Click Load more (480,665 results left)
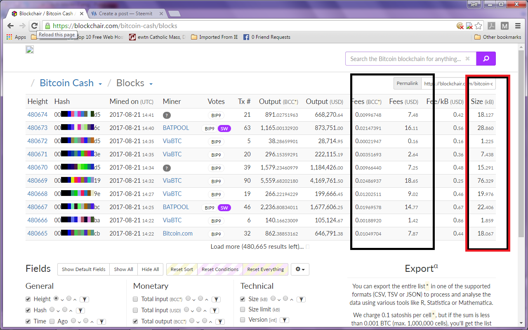 tap(257, 247)
